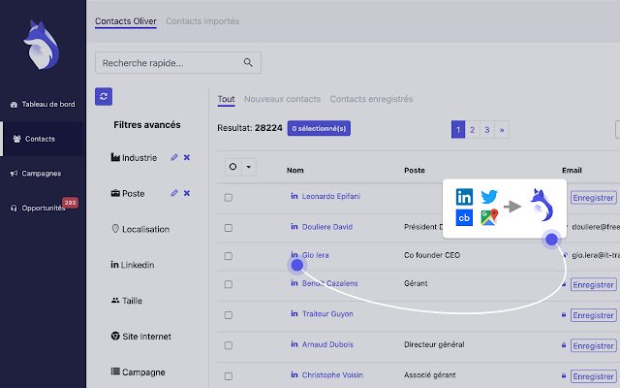Click the Google Maps logo in popup
This screenshot has height=388, width=620.
pos(489,217)
